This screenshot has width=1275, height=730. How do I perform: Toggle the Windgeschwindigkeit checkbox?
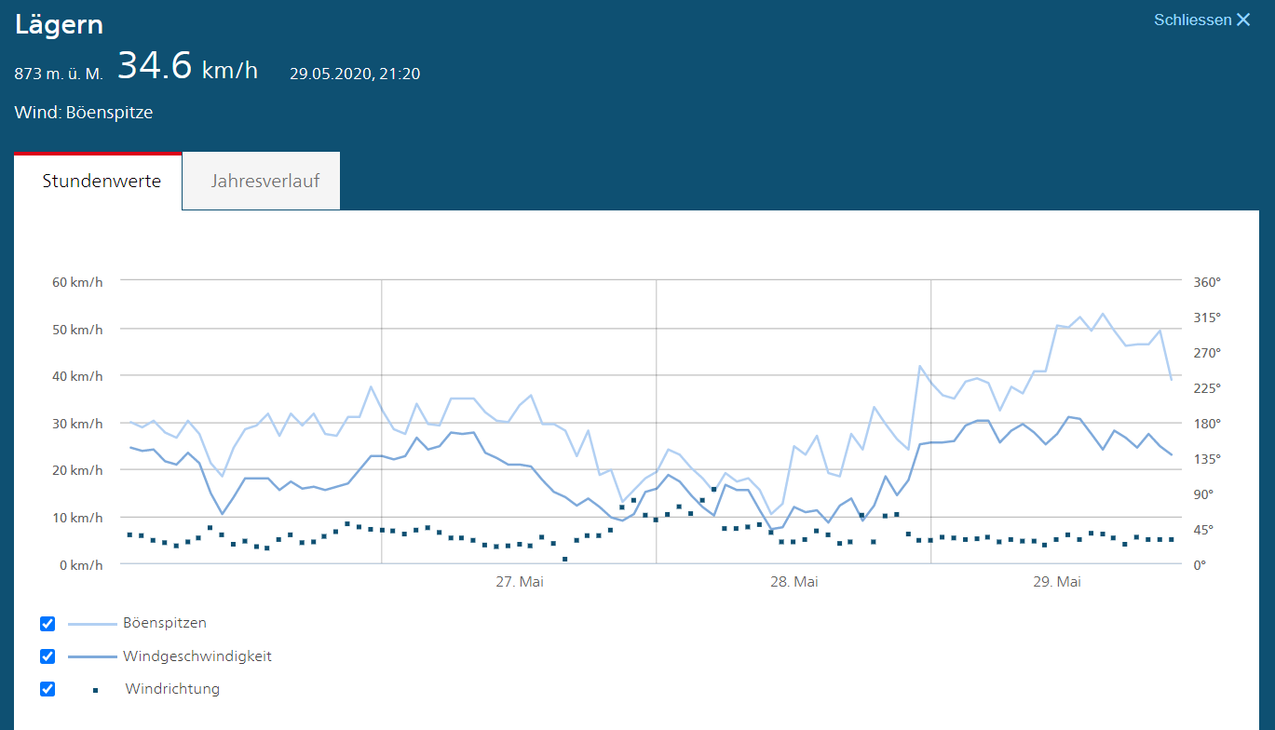coord(47,656)
